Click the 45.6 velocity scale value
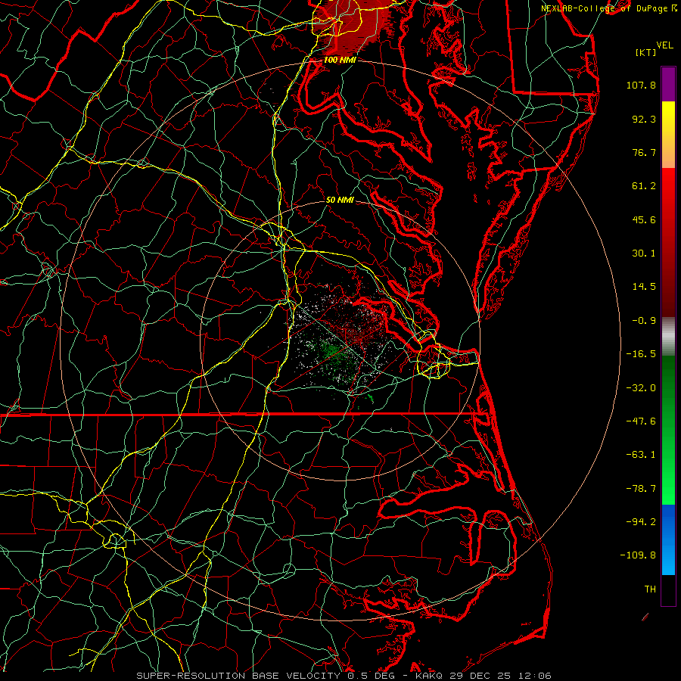The image size is (681, 681). (x=644, y=219)
